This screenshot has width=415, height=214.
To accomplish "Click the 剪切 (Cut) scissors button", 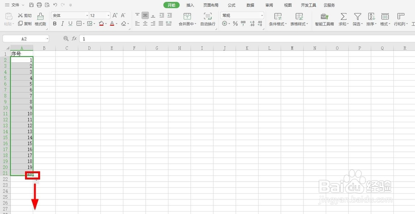I will click(x=24, y=16).
